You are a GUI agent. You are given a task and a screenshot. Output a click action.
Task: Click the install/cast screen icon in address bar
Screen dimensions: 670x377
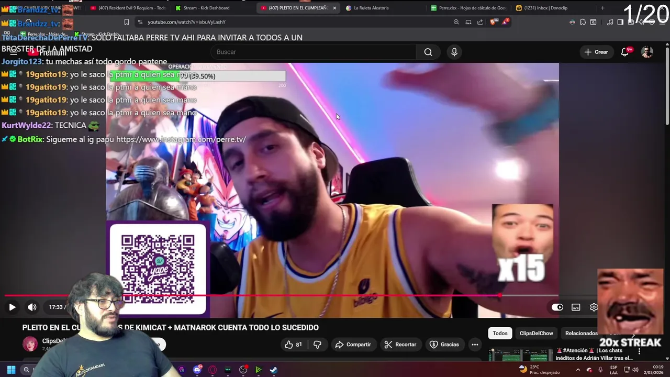click(468, 22)
